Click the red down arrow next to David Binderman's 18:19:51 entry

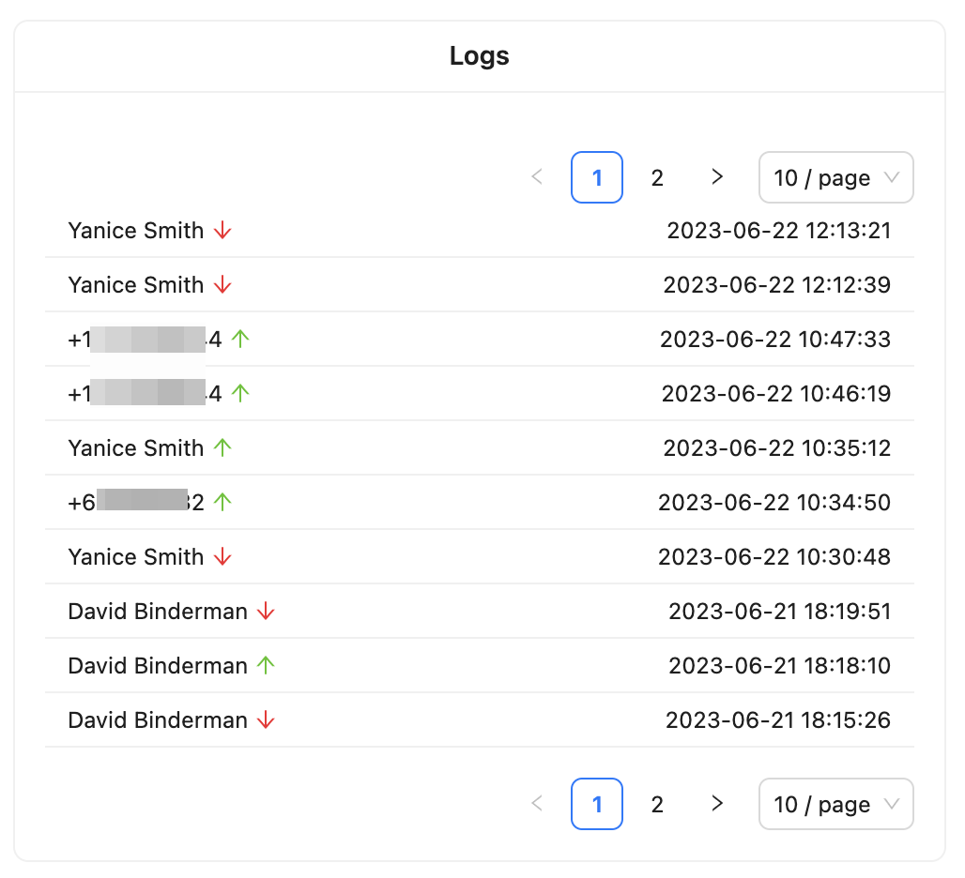click(264, 611)
